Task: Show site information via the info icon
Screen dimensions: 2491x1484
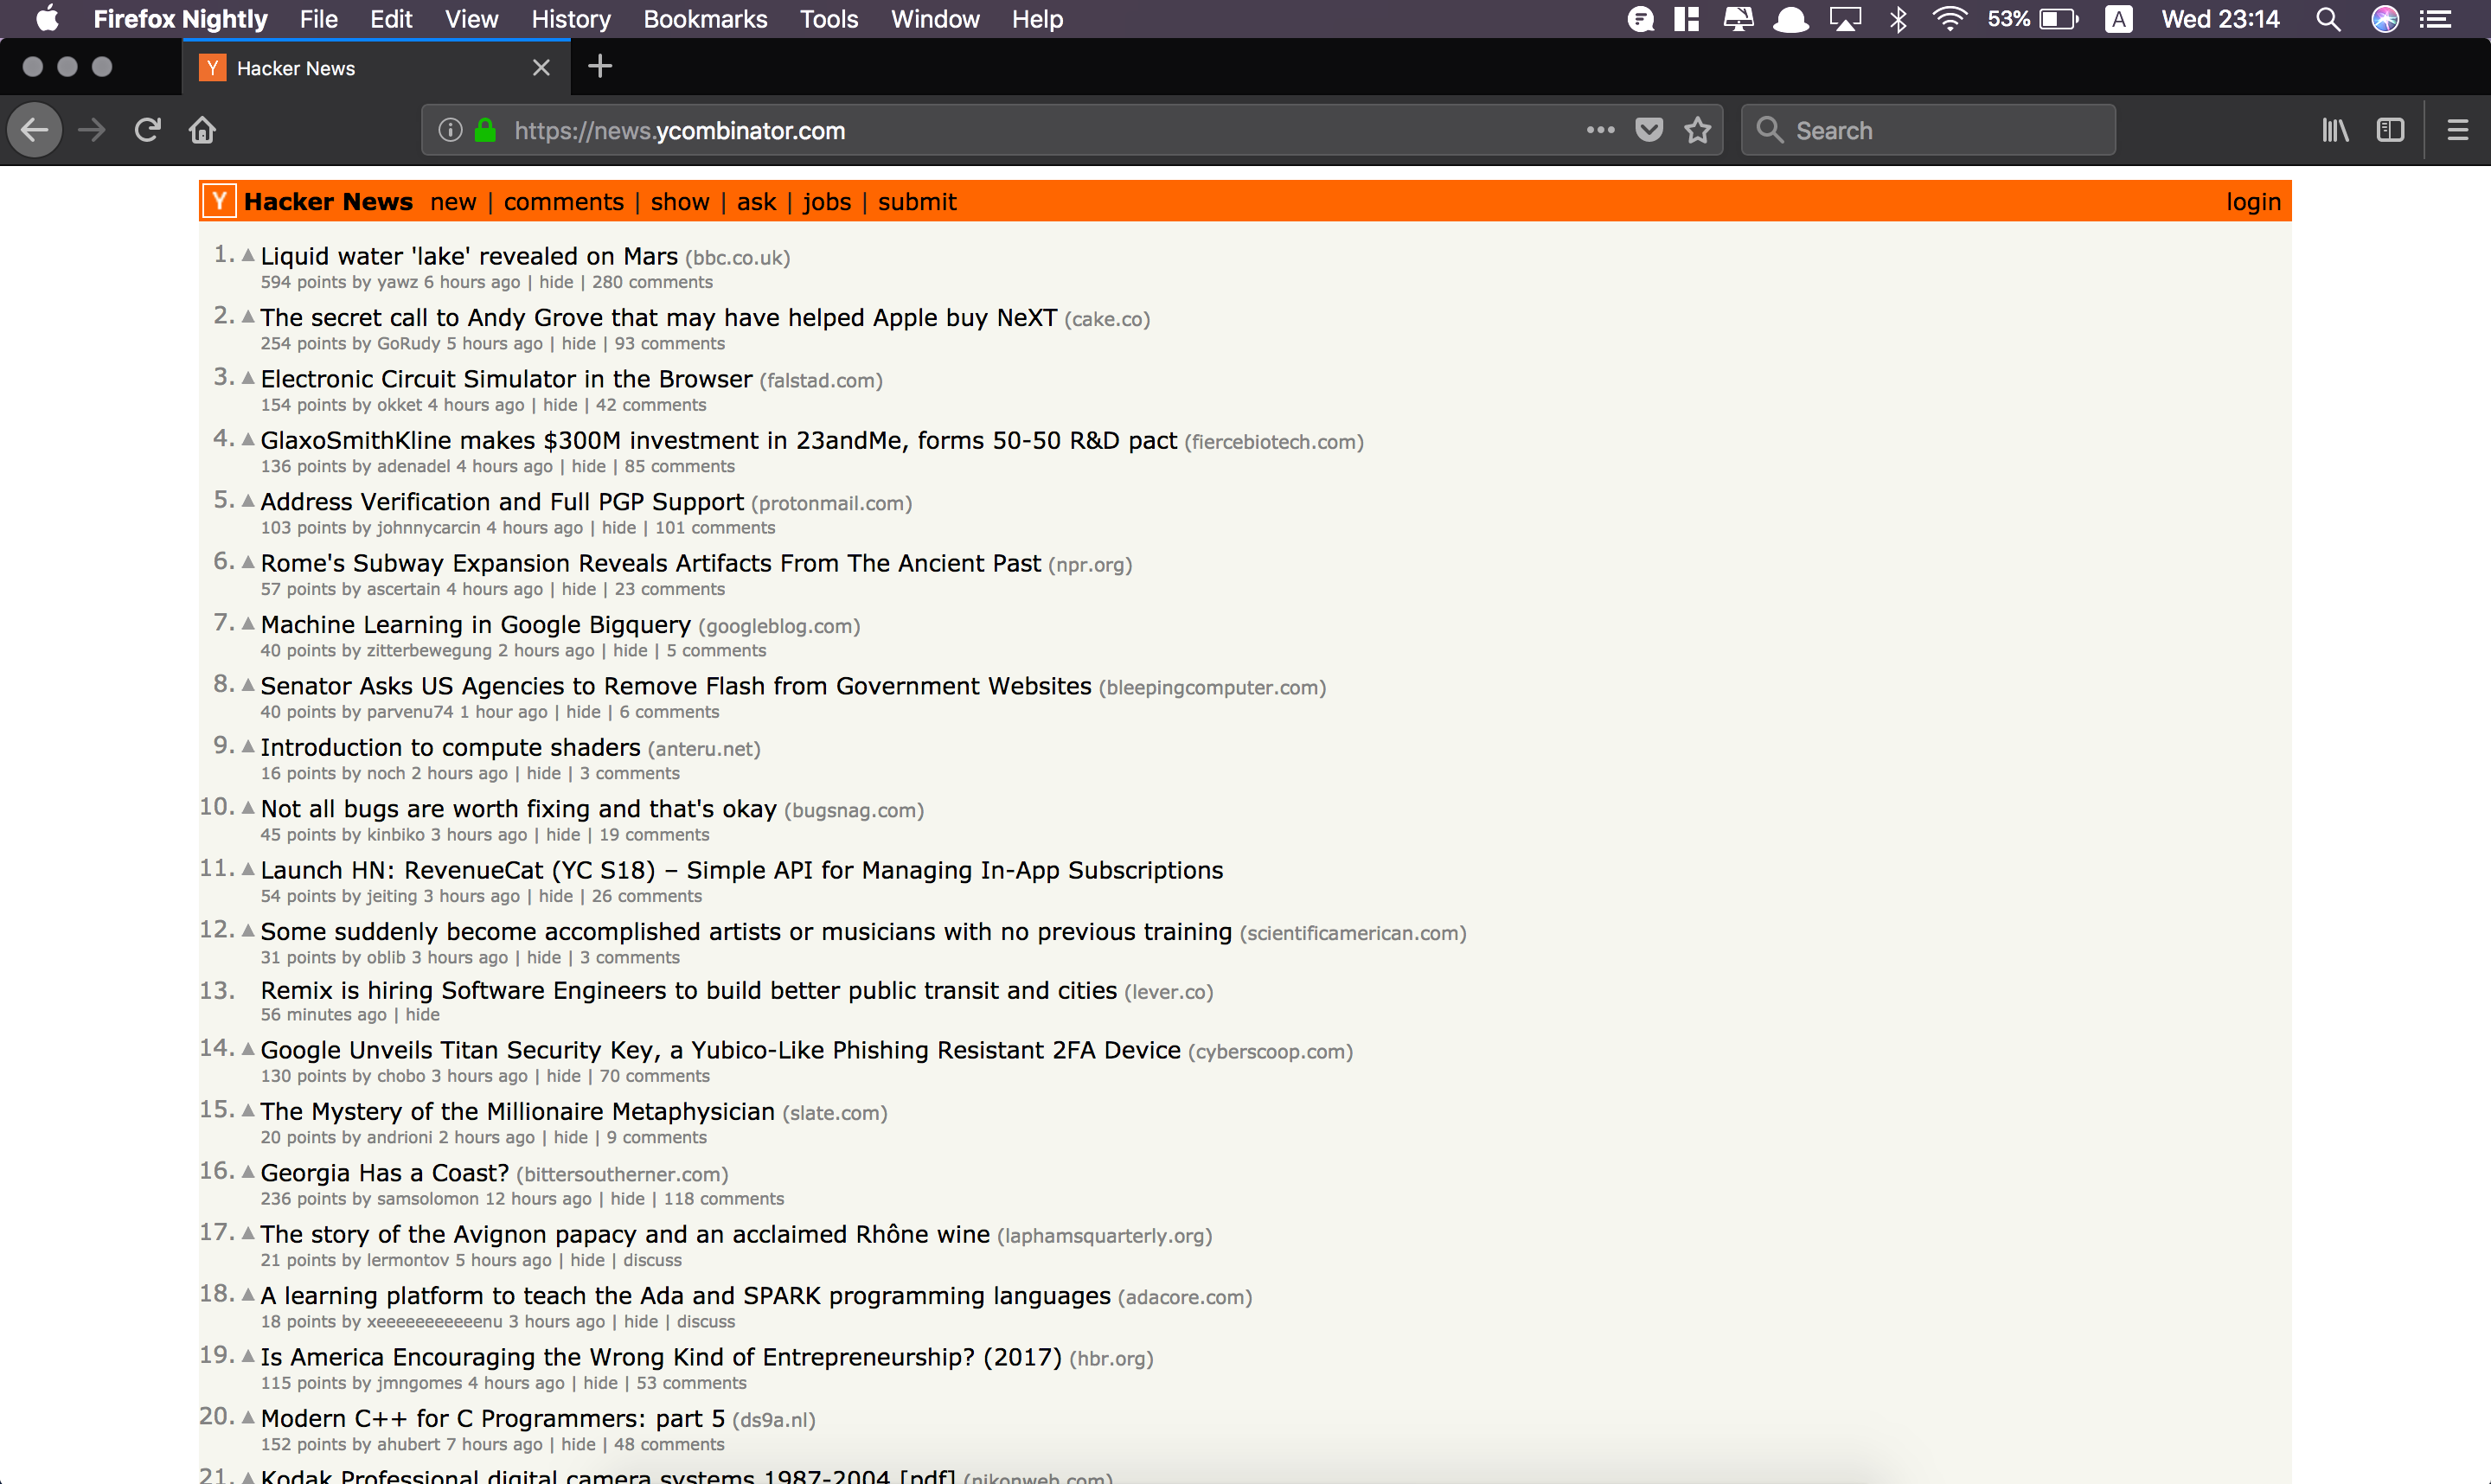Action: coord(451,130)
